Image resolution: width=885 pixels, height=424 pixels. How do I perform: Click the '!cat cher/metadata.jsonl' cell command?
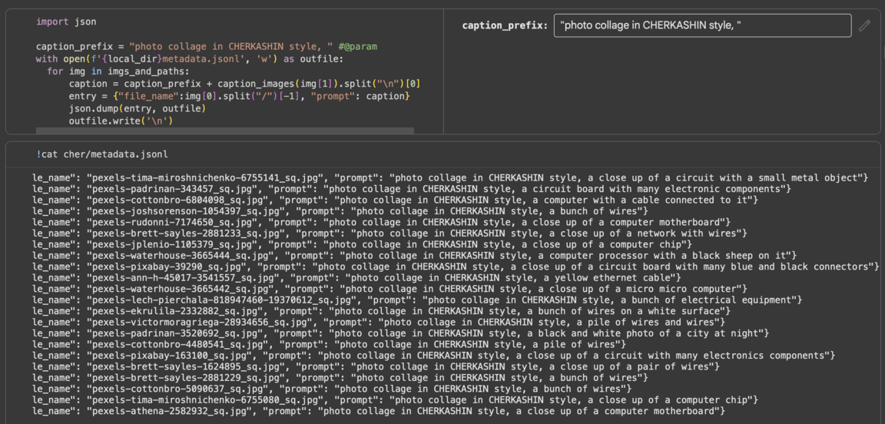pyautogui.click(x=101, y=154)
